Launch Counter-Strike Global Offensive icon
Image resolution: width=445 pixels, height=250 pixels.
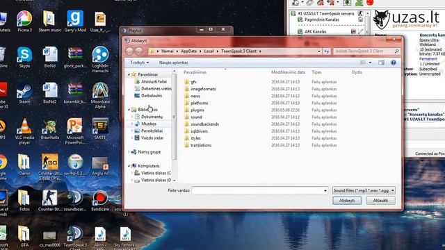click(x=49, y=167)
